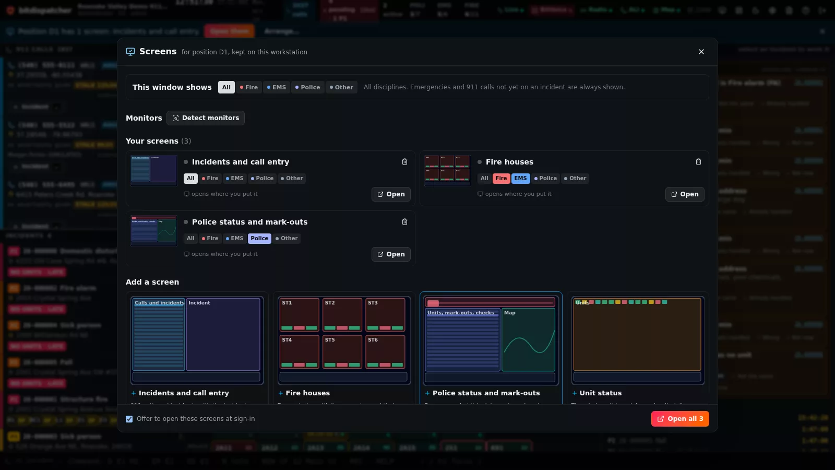Toggle Police filter in This window shows
This screenshot has height=470, width=835.
308,87
